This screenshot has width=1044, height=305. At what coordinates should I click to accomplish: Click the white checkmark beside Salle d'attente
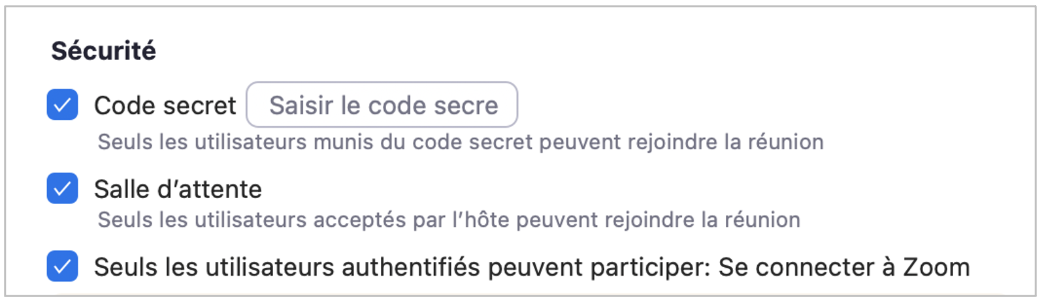[62, 189]
